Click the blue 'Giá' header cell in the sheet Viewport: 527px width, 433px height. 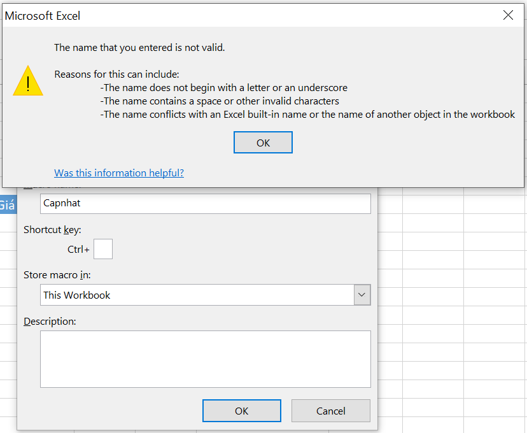point(8,204)
